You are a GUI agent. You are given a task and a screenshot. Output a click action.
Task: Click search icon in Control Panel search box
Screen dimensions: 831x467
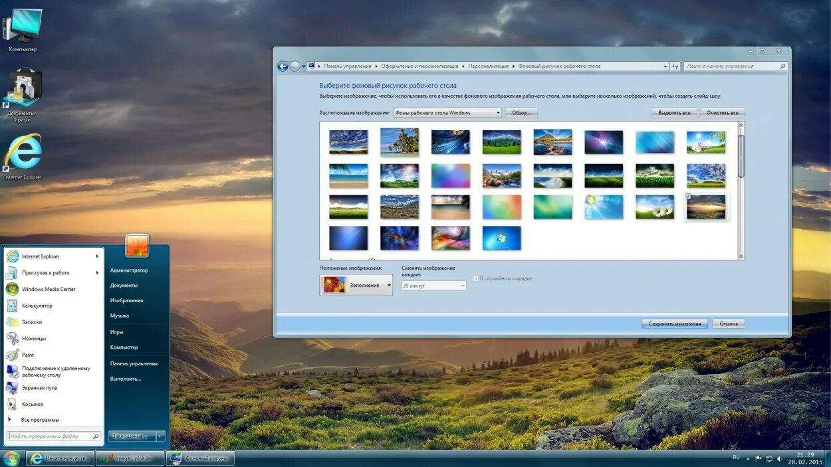tap(782, 66)
